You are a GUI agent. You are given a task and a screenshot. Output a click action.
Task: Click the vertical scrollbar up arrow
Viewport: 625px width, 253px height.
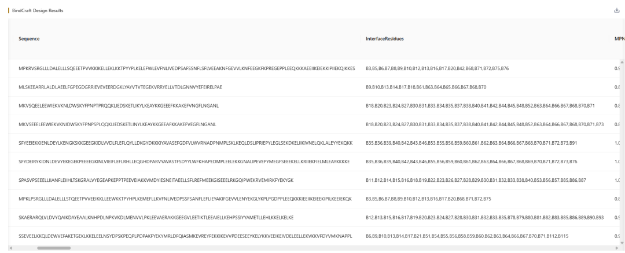[x=622, y=63]
